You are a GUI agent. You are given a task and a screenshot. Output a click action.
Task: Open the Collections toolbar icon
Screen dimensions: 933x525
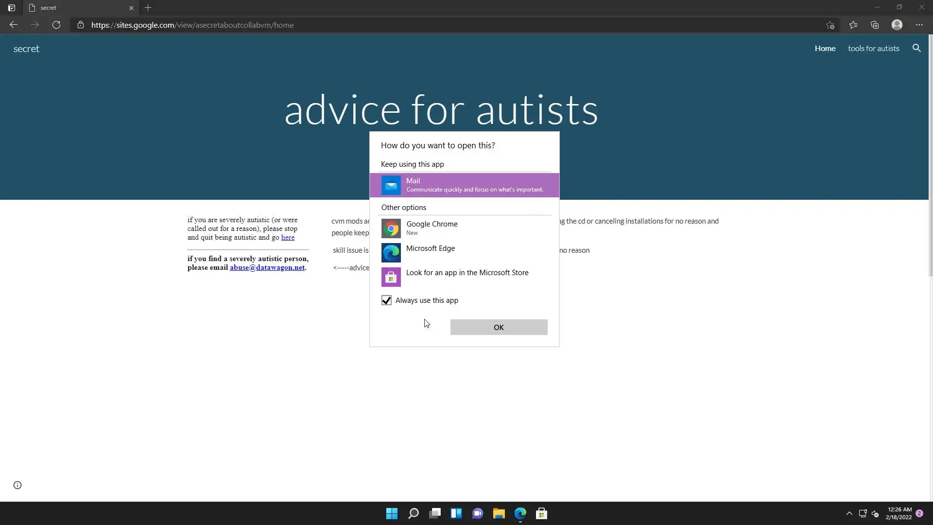[x=875, y=25]
